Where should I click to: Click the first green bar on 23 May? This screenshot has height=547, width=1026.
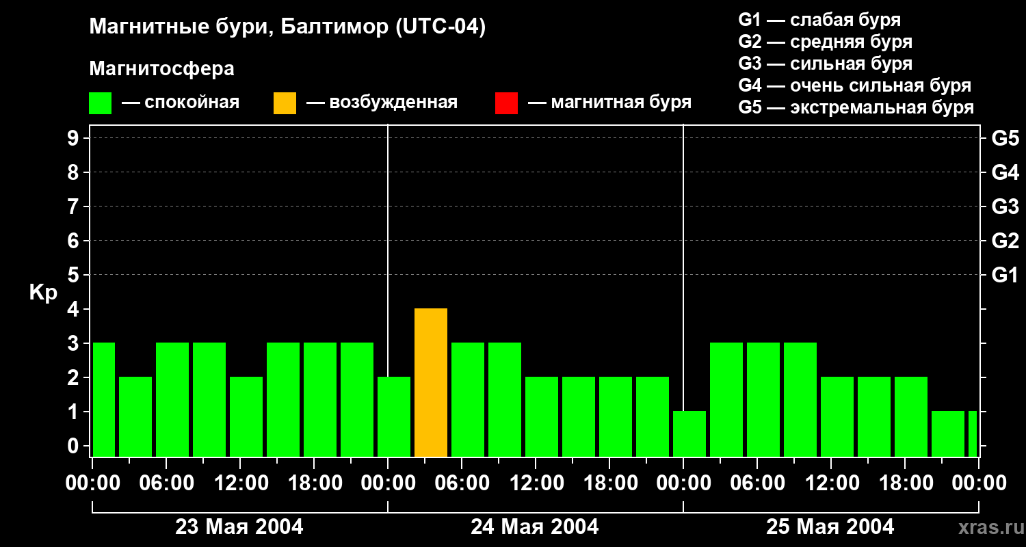click(104, 399)
